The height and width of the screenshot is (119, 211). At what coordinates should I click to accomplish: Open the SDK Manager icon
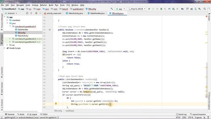[199, 9]
